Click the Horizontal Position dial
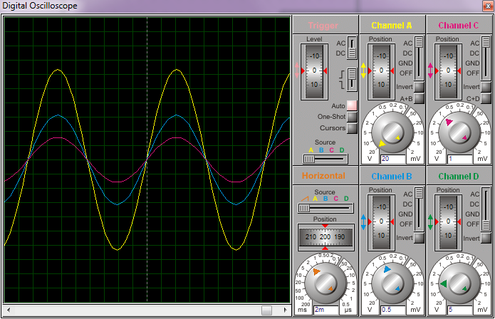The width and height of the screenshot is (495, 319). point(325,237)
